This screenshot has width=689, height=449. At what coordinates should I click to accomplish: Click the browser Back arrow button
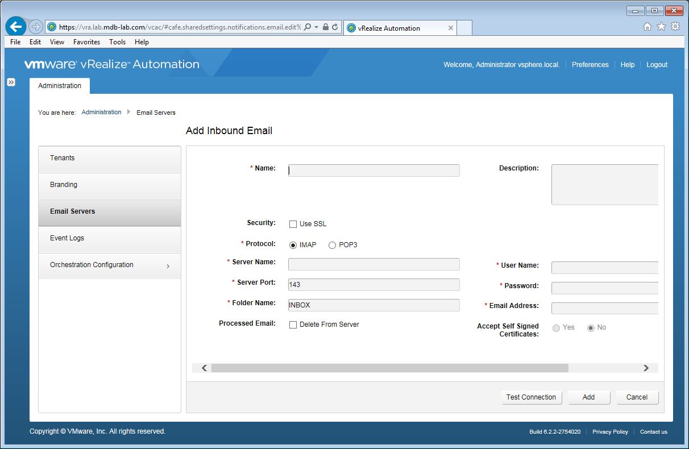coord(16,27)
